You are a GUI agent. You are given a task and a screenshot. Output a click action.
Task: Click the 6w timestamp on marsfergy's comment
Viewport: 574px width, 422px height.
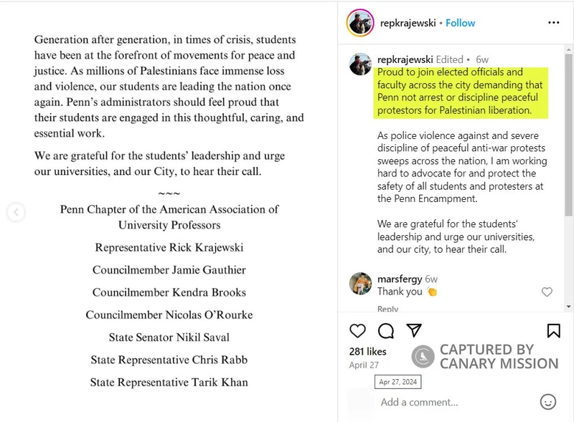[x=431, y=279]
